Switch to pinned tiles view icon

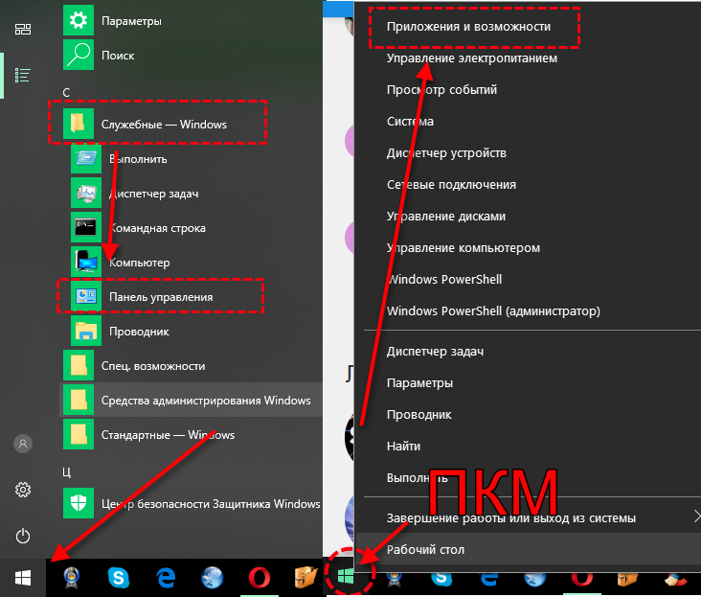(23, 30)
